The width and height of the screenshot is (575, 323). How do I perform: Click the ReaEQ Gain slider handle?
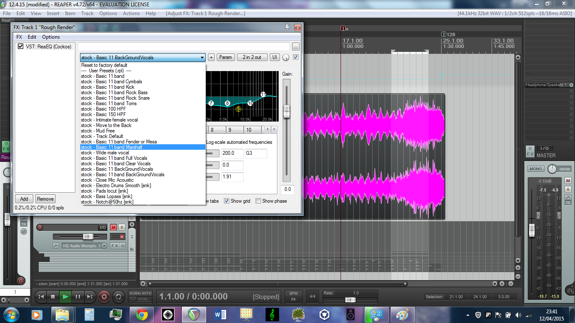pyautogui.click(x=287, y=111)
